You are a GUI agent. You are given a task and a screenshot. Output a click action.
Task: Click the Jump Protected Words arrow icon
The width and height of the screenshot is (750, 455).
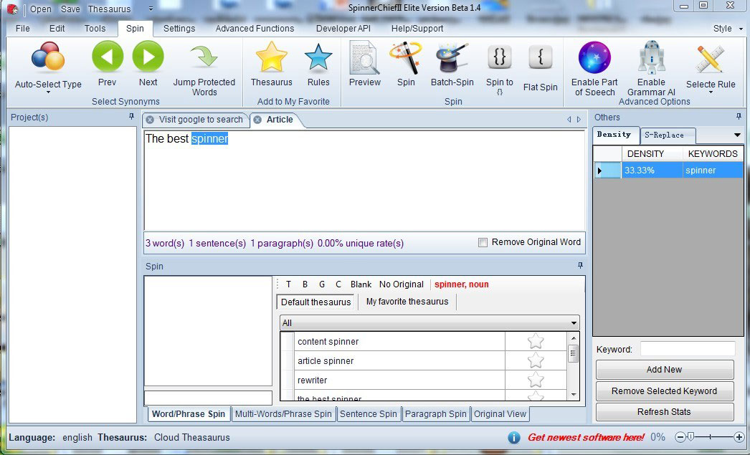pos(204,57)
